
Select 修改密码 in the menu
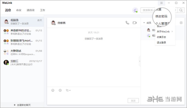pos(161,16)
